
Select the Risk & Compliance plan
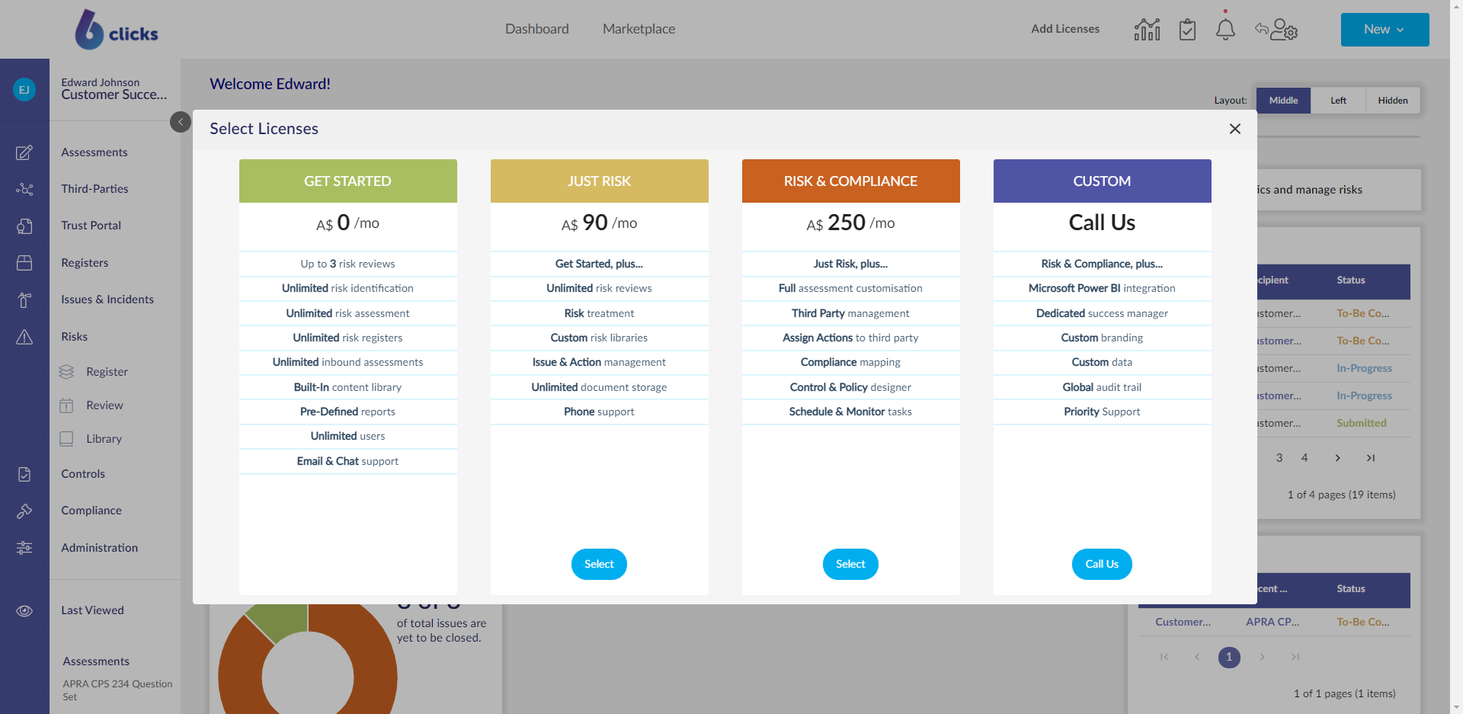(x=850, y=564)
